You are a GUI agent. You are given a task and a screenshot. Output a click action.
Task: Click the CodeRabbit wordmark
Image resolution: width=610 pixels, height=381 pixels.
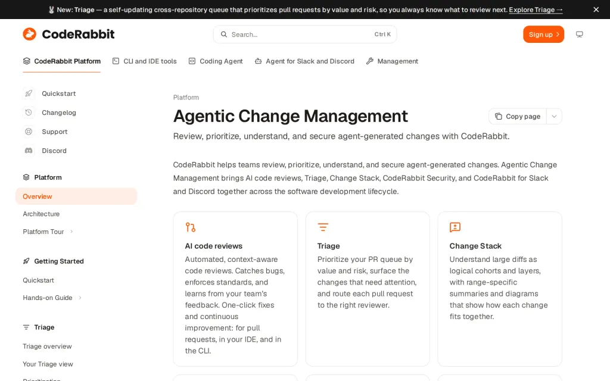tap(78, 34)
